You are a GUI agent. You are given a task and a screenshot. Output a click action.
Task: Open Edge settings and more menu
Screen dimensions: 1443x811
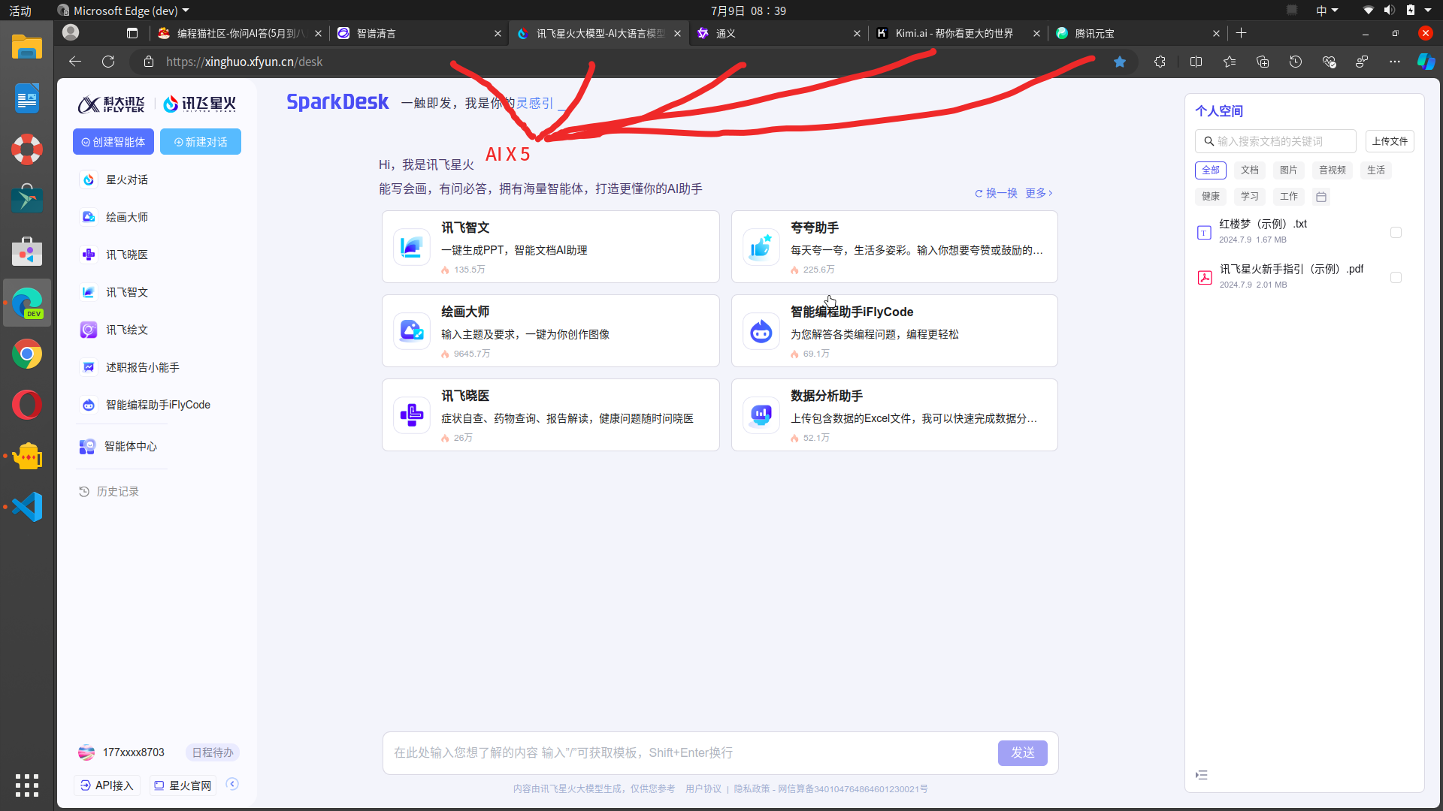point(1395,62)
